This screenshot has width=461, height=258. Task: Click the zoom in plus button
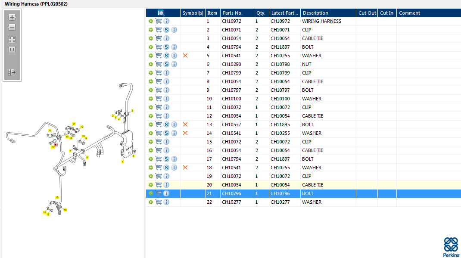tap(12, 17)
